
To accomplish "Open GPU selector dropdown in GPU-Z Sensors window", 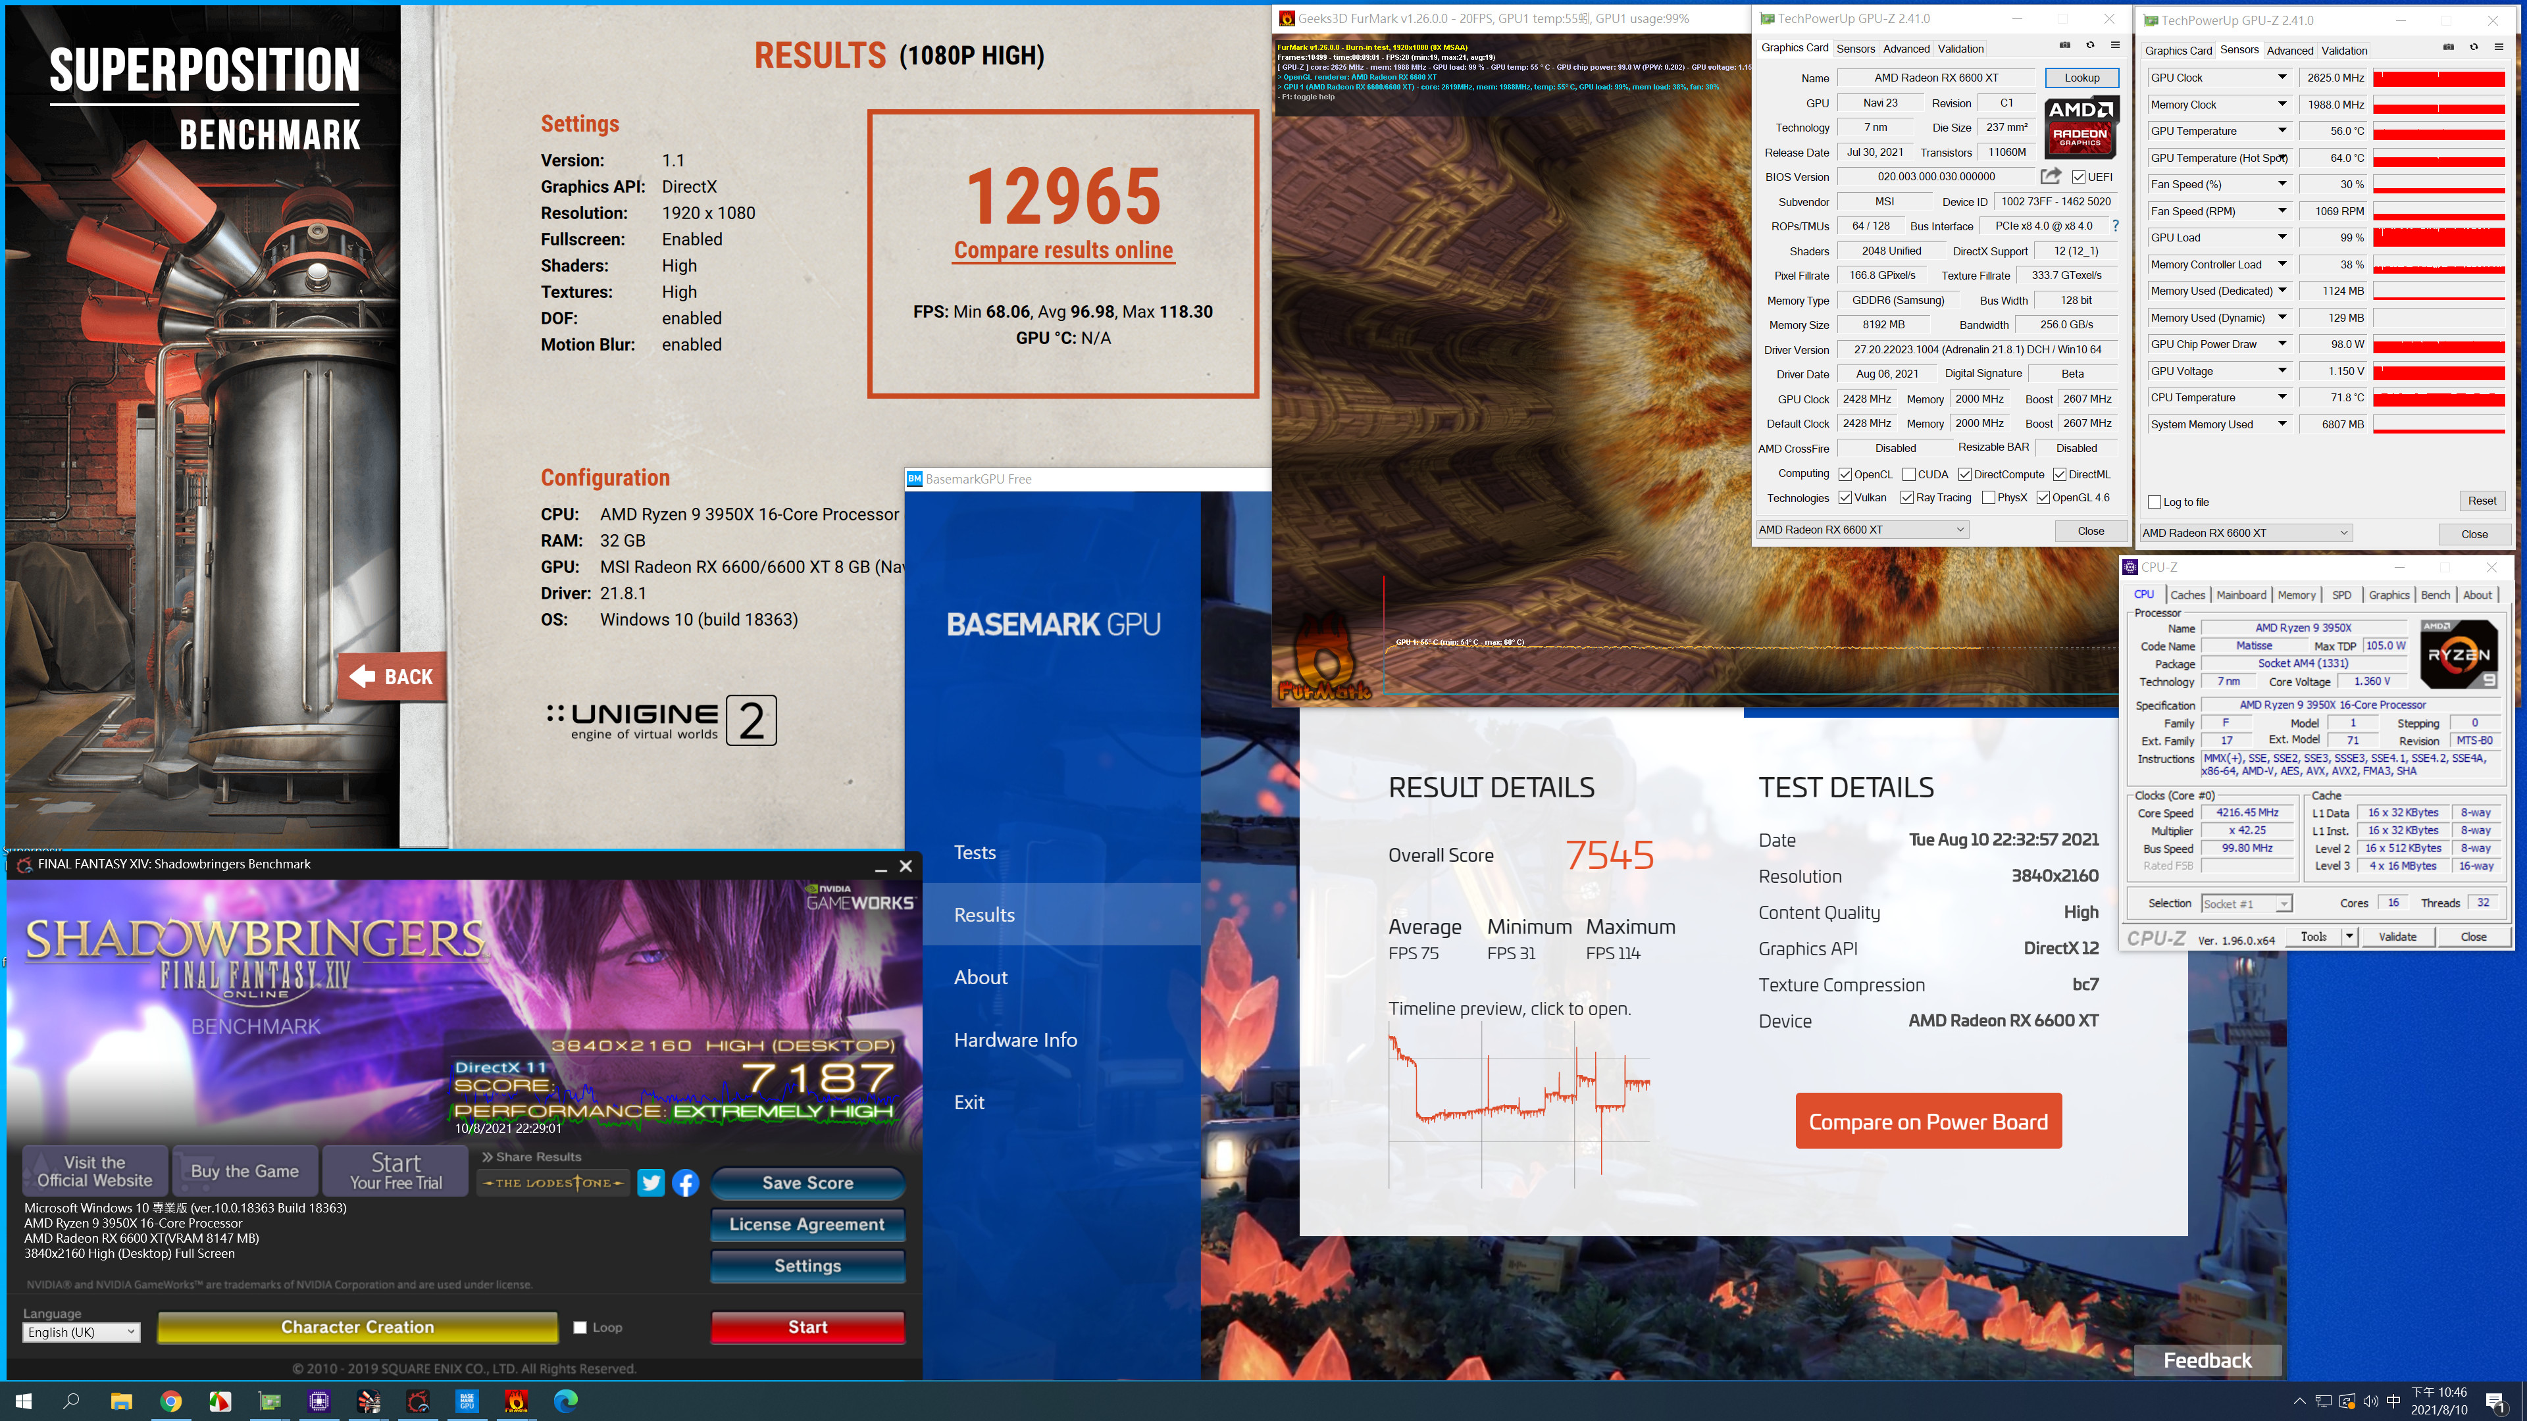I will [2245, 532].
